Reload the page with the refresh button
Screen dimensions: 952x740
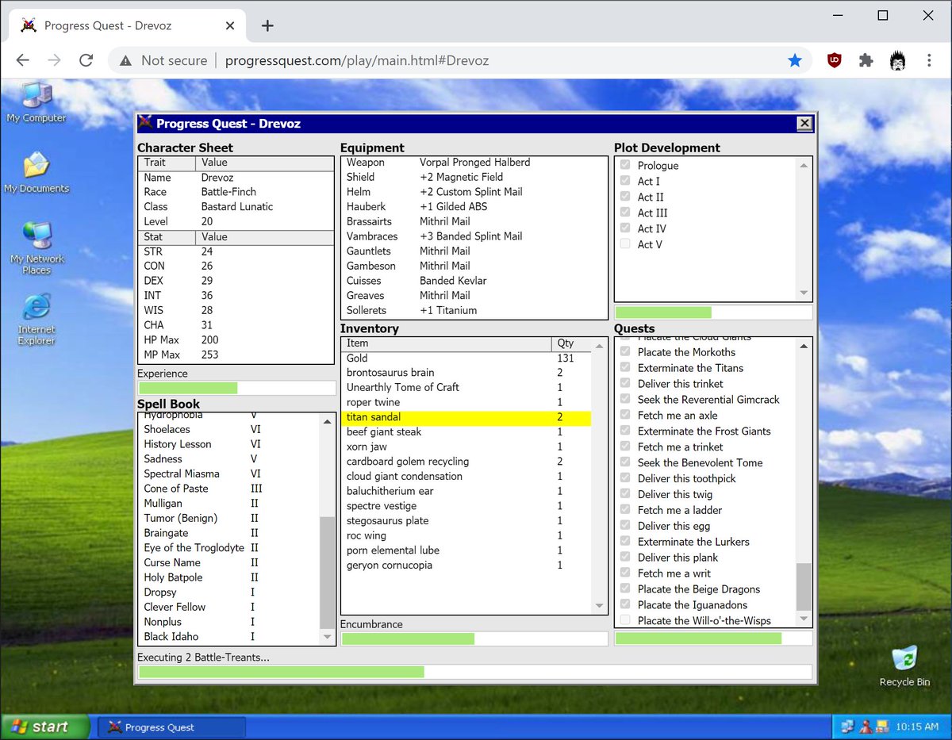(x=86, y=60)
